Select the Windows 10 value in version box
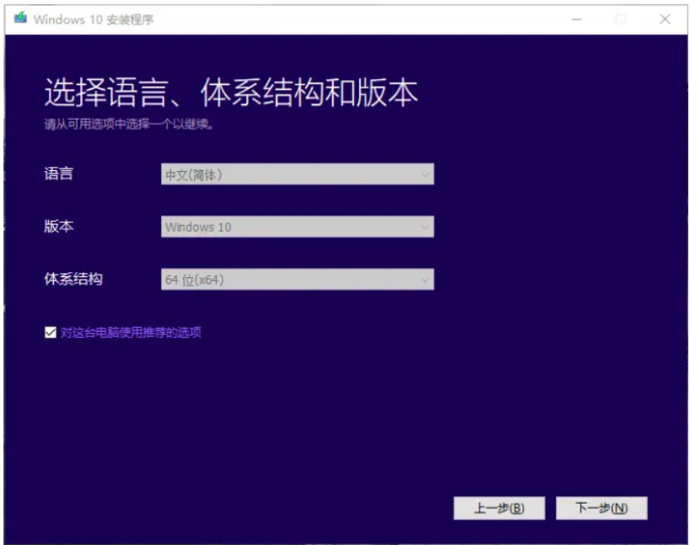The width and height of the screenshot is (690, 545). [x=198, y=227]
